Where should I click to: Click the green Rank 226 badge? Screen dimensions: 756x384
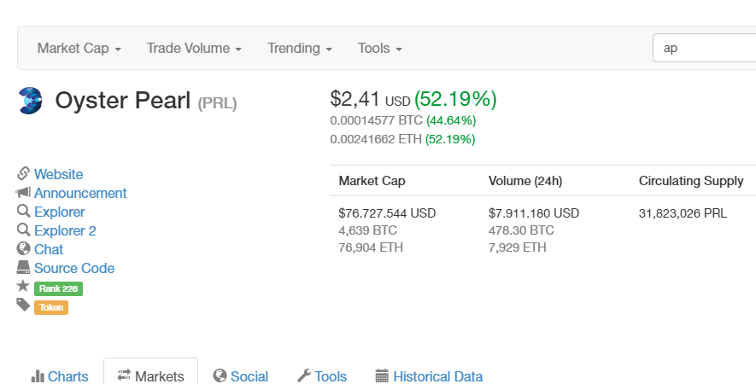click(x=58, y=288)
